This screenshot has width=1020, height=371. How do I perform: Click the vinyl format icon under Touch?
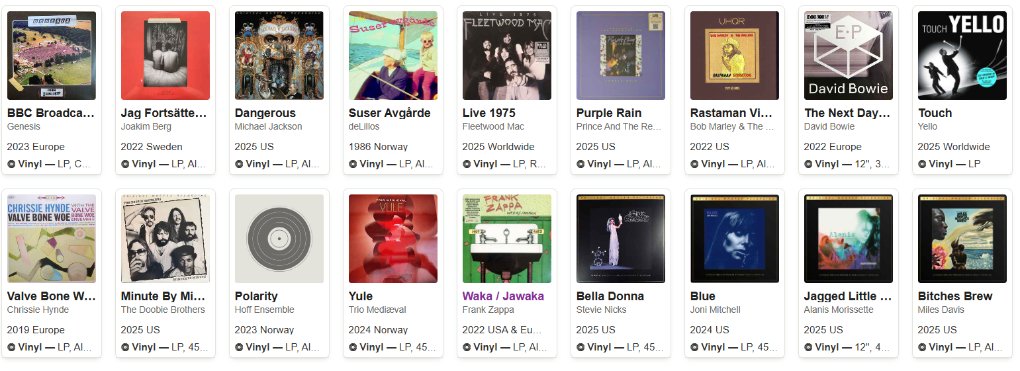tap(922, 164)
